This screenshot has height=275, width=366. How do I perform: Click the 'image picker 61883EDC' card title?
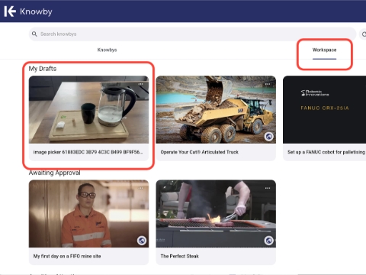coord(88,152)
